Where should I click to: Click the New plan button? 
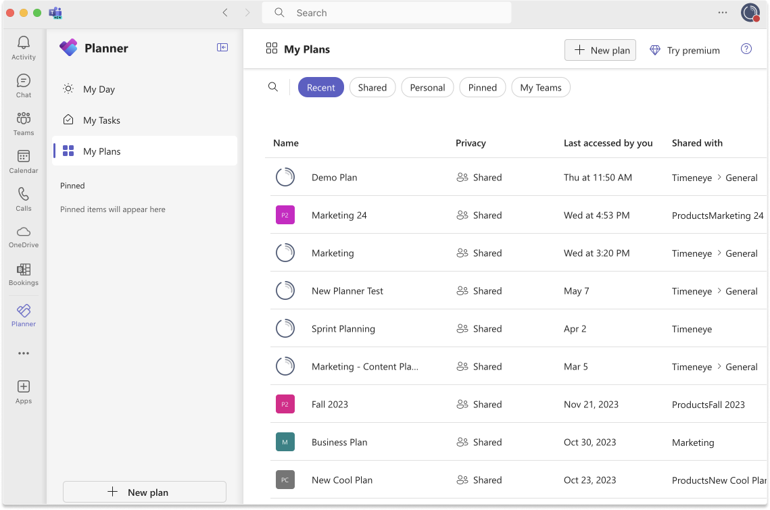[x=600, y=49]
